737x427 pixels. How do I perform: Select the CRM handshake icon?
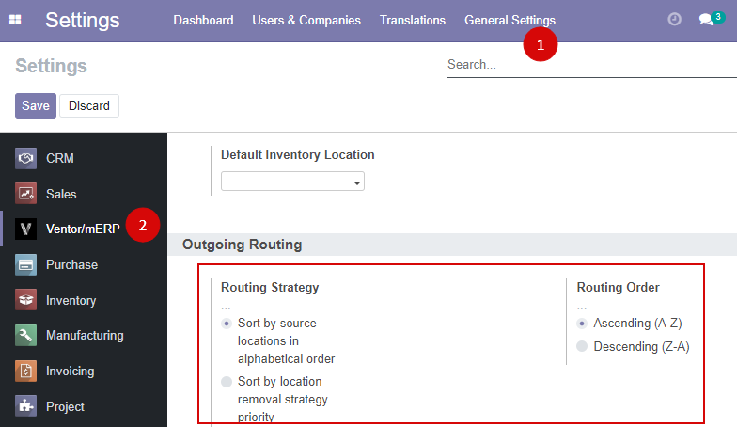(x=26, y=158)
